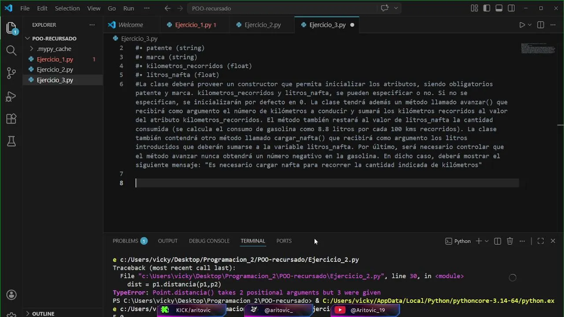Image resolution: width=564 pixels, height=317 pixels.
Task: Open the Explorer view in the activity bar
Action: [x=11, y=28]
